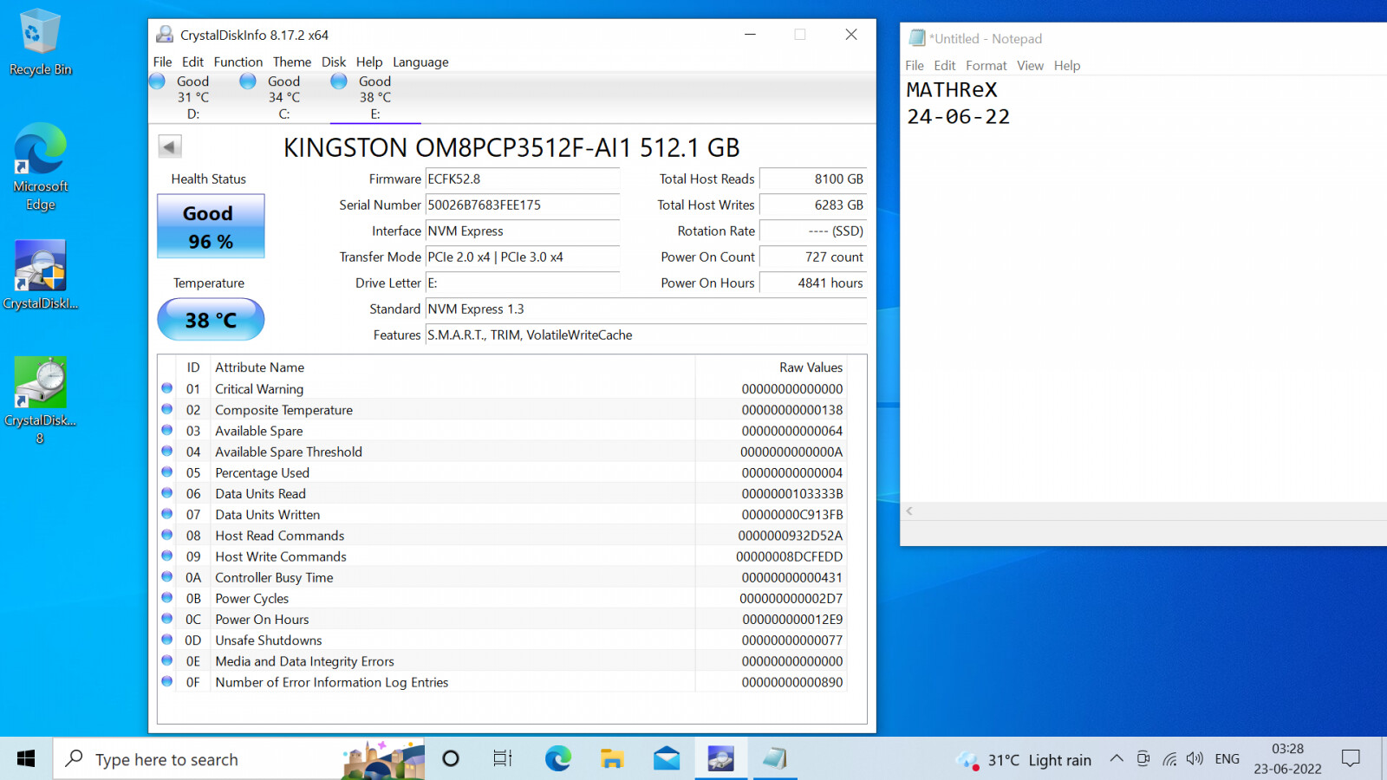Click the previous disk arrow button
The image size is (1387, 780).
(x=170, y=146)
